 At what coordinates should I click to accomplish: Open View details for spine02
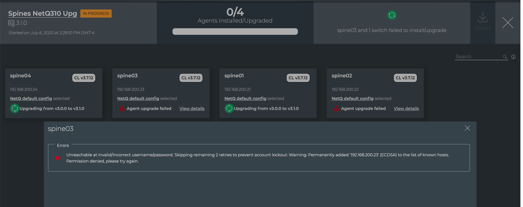(x=406, y=109)
